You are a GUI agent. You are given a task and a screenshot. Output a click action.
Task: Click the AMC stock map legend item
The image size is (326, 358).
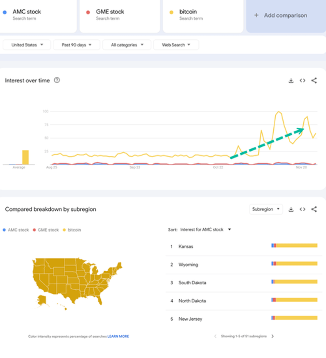coord(16,230)
